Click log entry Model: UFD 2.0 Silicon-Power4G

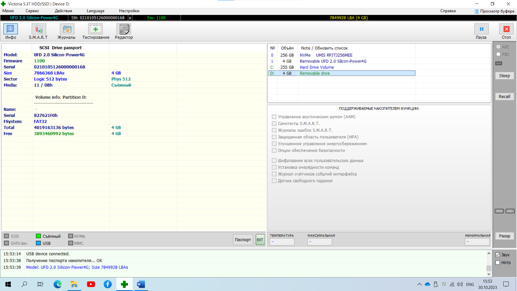coord(77,267)
